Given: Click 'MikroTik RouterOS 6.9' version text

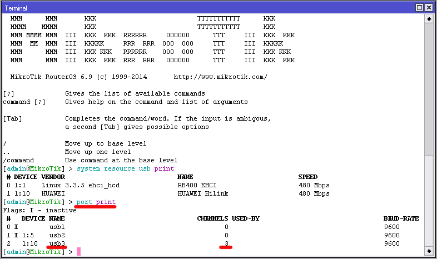Looking at the screenshot, I should point(51,77).
